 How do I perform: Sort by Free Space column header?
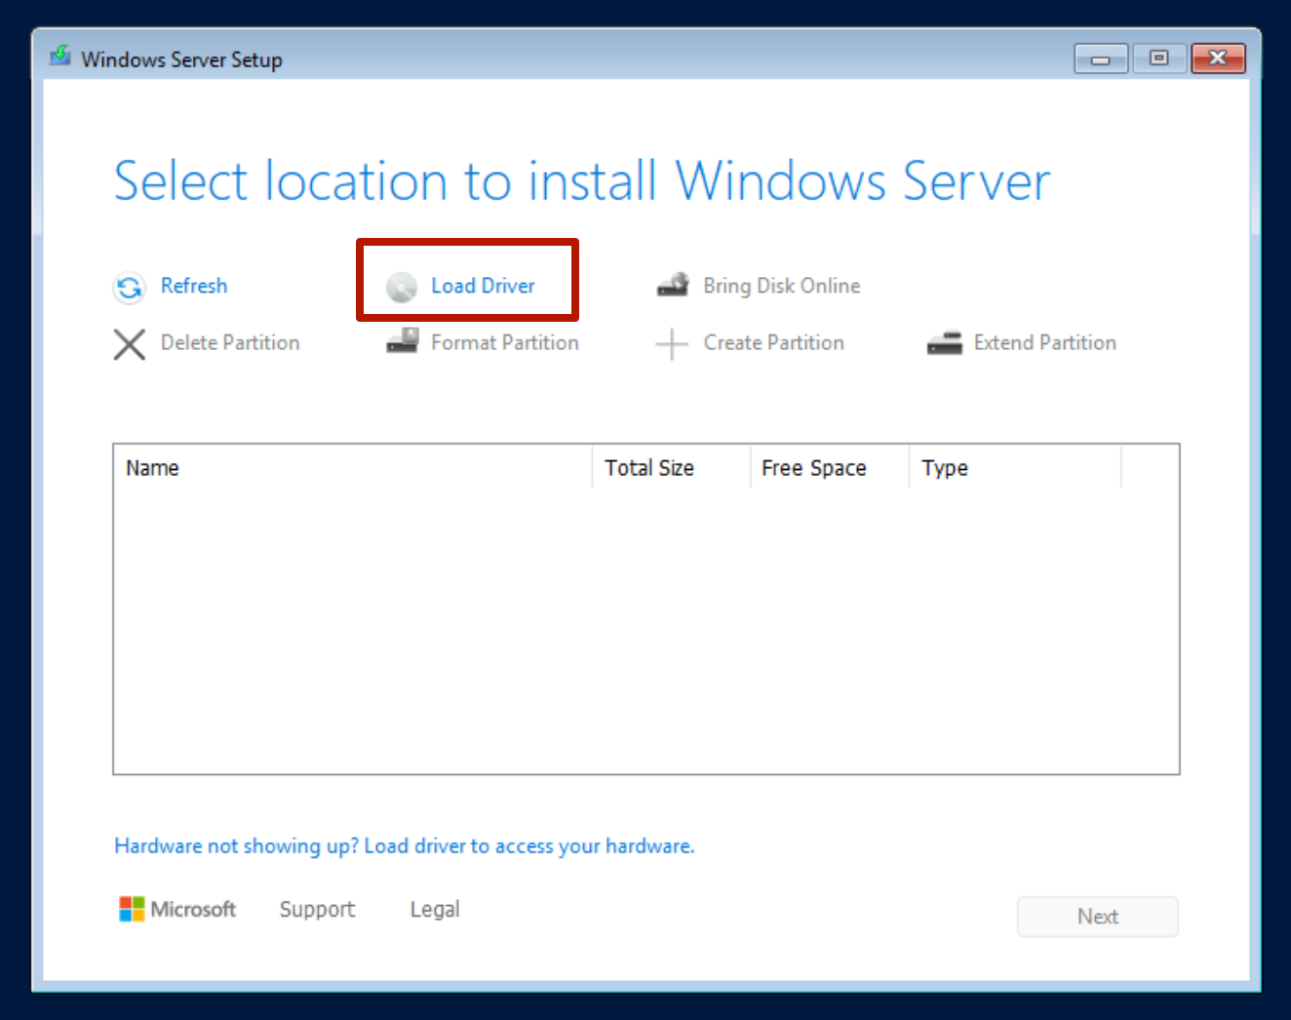pos(813,468)
